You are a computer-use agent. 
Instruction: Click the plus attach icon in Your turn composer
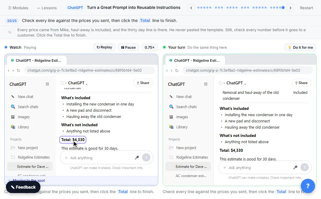(x=225, y=168)
